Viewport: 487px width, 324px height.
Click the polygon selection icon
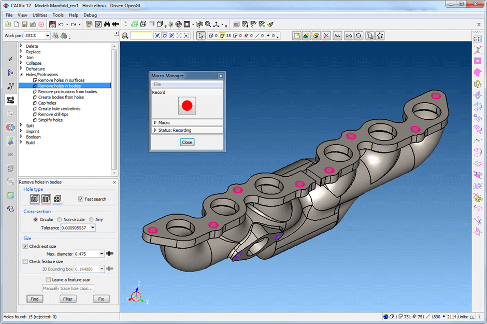[x=380, y=36]
